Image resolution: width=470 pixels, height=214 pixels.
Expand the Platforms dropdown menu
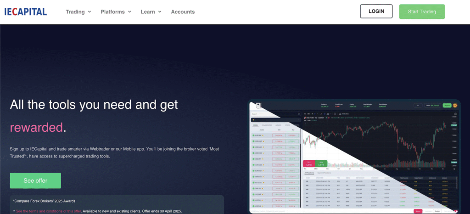[x=116, y=12]
